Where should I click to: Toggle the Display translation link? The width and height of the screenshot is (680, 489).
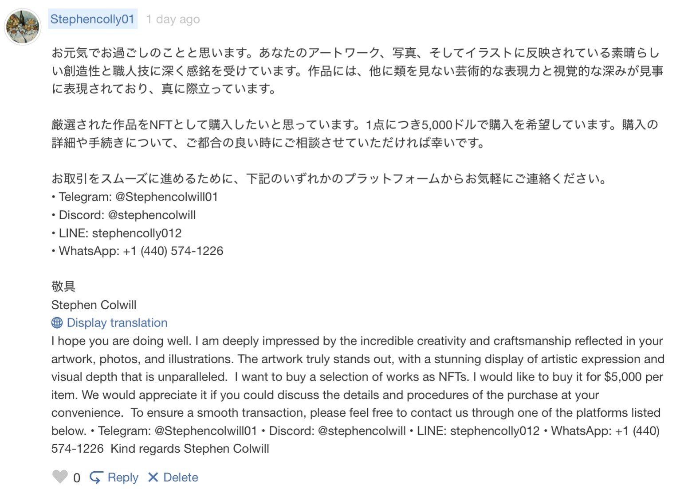pos(117,323)
